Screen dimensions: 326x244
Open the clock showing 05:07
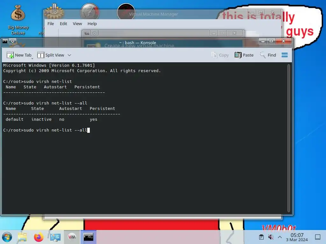(297, 237)
